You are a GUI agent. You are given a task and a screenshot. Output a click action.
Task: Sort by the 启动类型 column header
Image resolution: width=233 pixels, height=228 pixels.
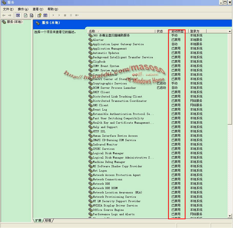[x=178, y=31]
